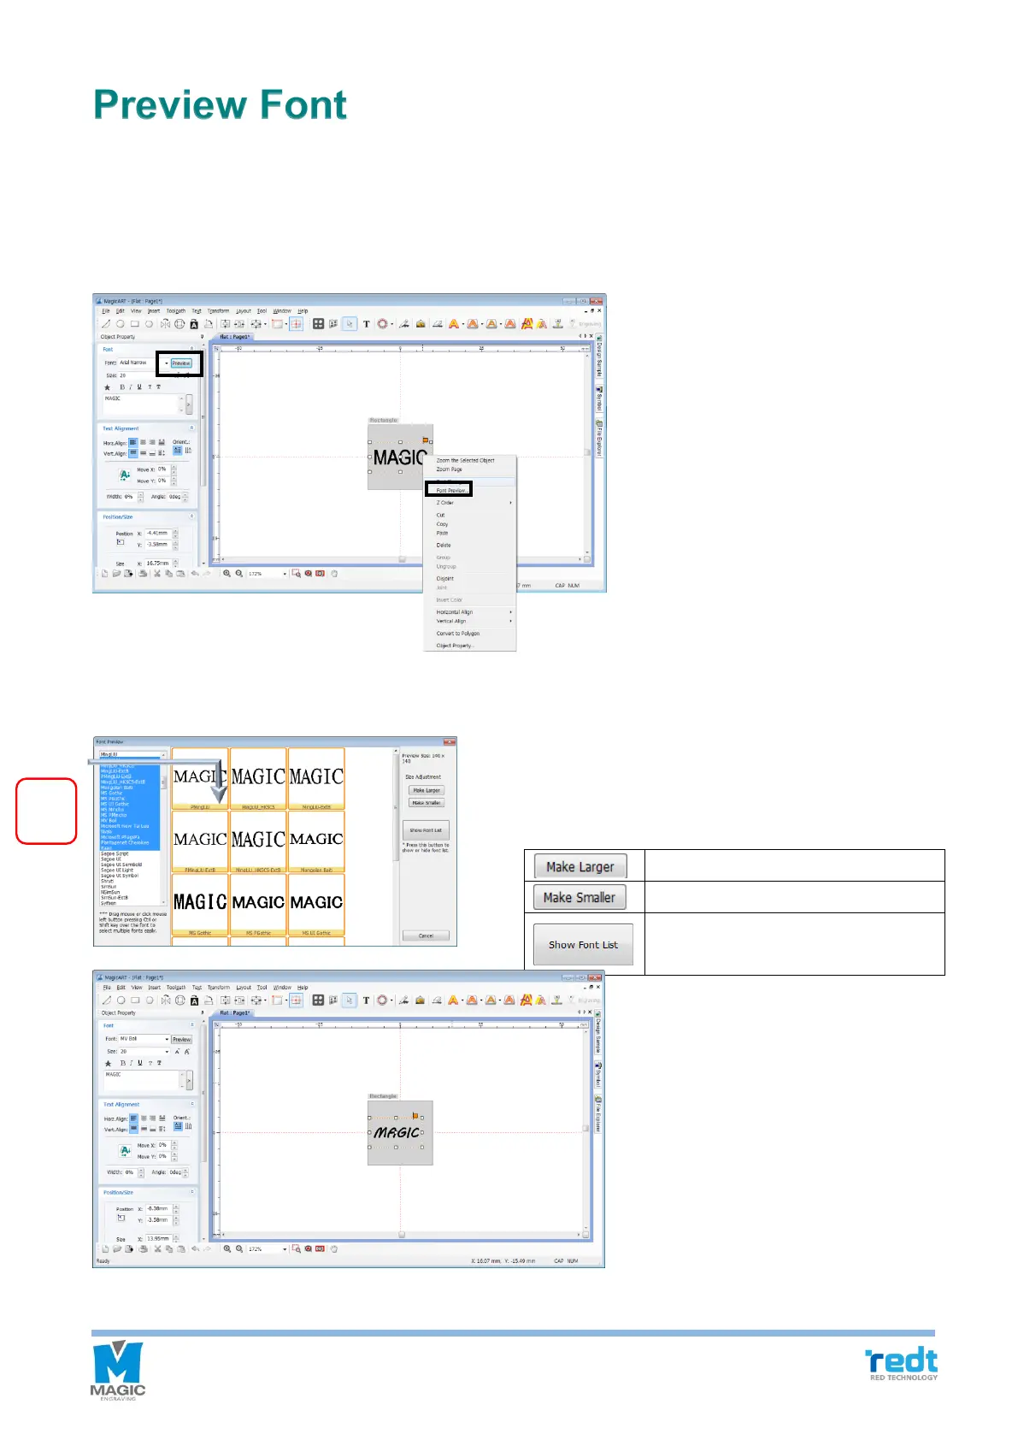Open the File menu in lower MagicART window
The height and width of the screenshot is (1440, 1018).
click(x=107, y=988)
